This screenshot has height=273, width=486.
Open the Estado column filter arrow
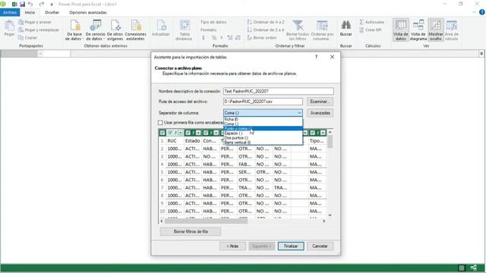(198, 133)
